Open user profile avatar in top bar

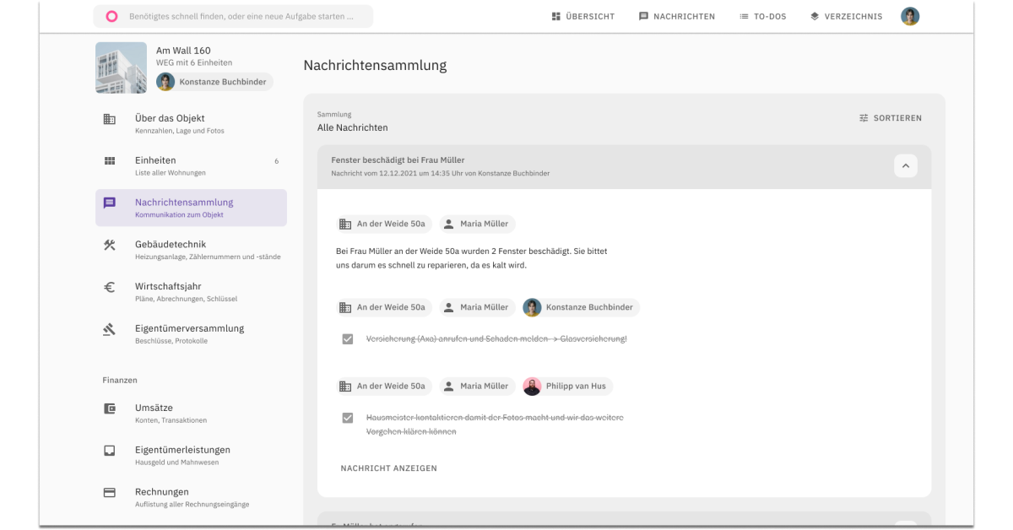tap(910, 16)
